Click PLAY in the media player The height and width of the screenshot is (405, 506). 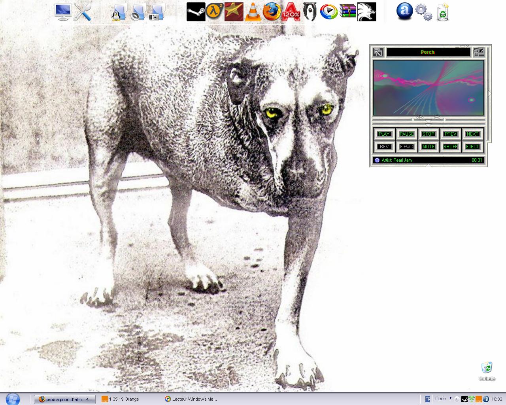pyautogui.click(x=384, y=134)
